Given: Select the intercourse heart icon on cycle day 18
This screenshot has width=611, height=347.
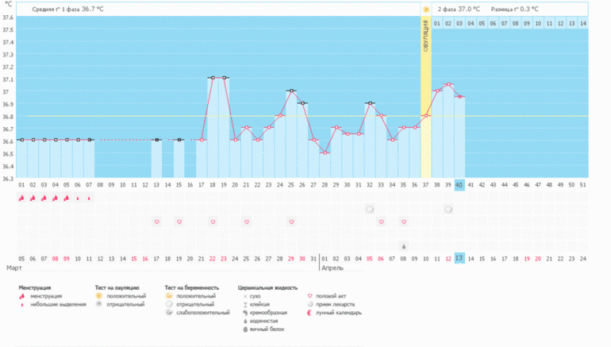Looking at the screenshot, I should (213, 222).
